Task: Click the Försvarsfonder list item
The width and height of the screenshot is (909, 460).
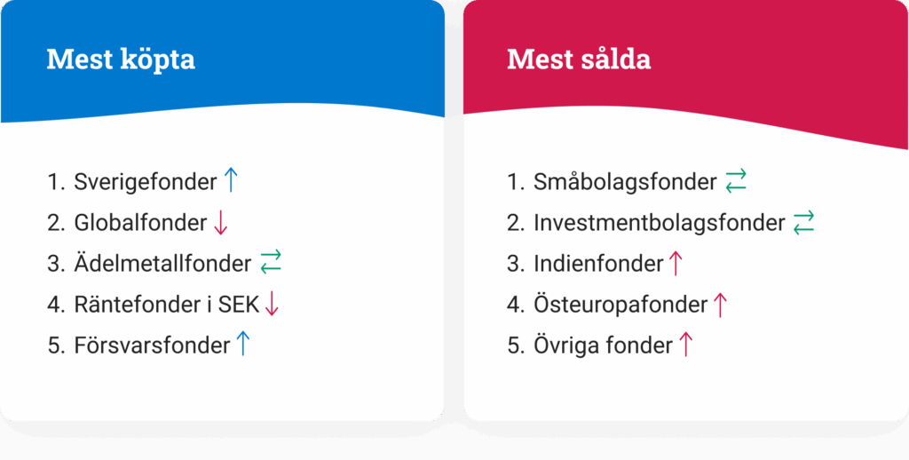Action: click(152, 345)
